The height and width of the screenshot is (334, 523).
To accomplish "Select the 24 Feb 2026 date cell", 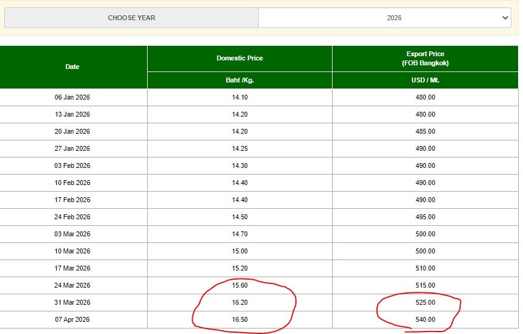I will [73, 217].
